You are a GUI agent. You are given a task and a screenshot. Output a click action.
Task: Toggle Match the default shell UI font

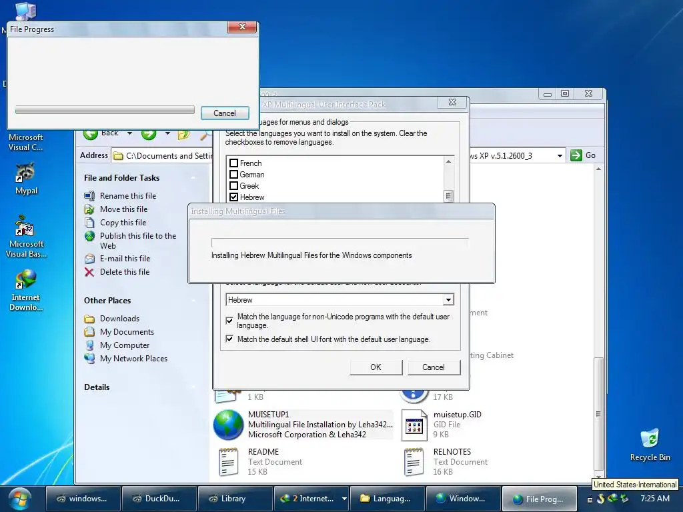point(229,339)
